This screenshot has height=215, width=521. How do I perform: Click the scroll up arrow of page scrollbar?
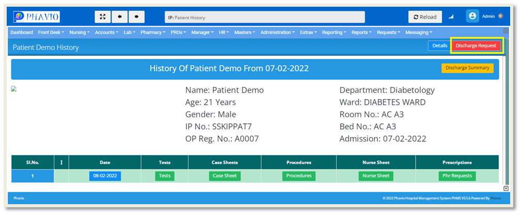coord(506,31)
